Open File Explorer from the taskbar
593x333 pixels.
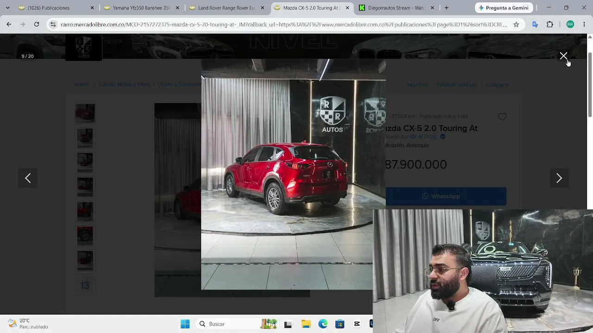(306, 324)
